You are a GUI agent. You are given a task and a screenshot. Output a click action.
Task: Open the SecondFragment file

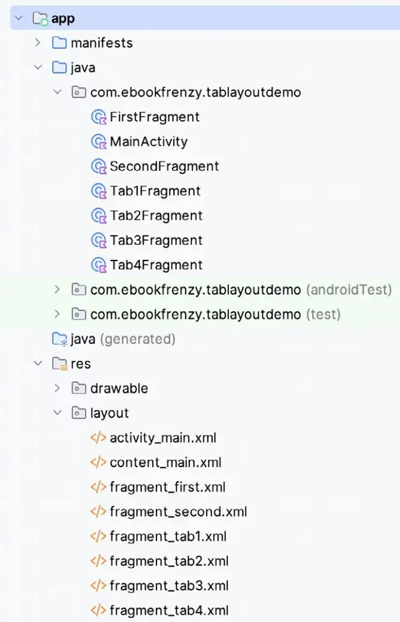(x=164, y=166)
